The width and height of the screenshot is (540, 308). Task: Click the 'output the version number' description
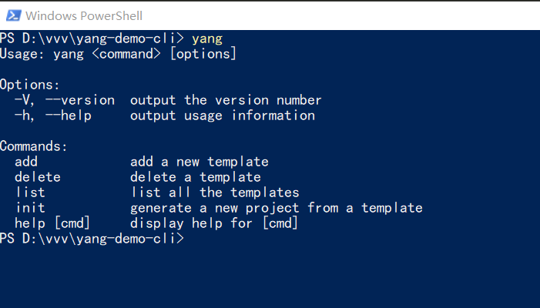click(226, 100)
